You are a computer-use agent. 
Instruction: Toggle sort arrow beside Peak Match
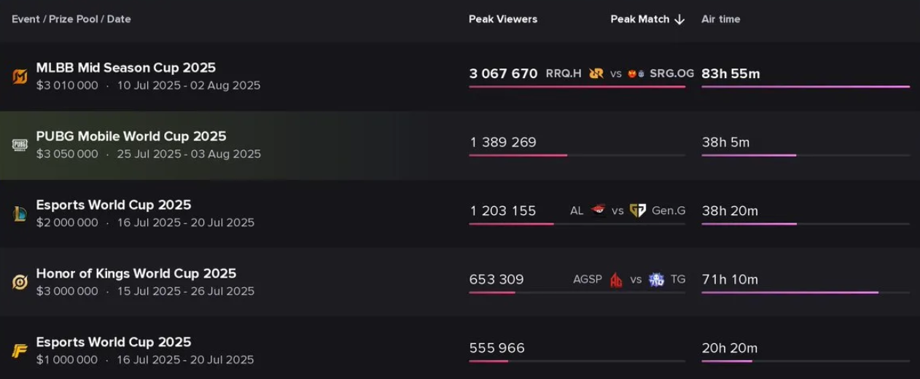(x=679, y=20)
